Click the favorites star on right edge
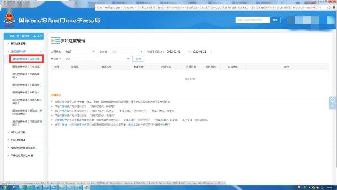This screenshot has width=337, height=190. point(332,100)
